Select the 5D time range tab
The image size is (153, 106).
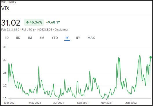18,38
